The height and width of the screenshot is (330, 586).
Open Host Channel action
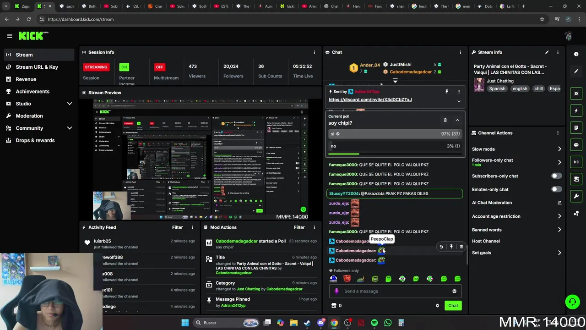(x=486, y=241)
